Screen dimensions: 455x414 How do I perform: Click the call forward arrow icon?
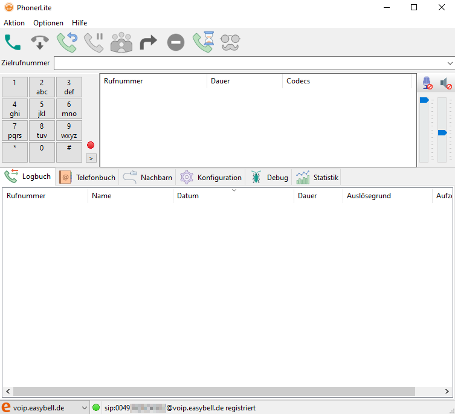coord(148,42)
